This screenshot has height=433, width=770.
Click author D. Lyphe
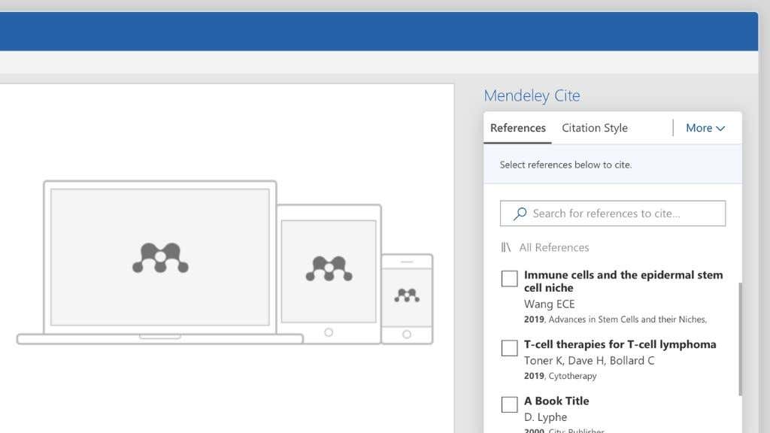[546, 417]
